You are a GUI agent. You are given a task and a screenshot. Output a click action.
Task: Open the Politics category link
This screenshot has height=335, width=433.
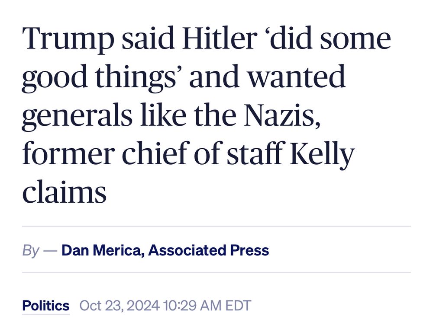pyautogui.click(x=45, y=306)
